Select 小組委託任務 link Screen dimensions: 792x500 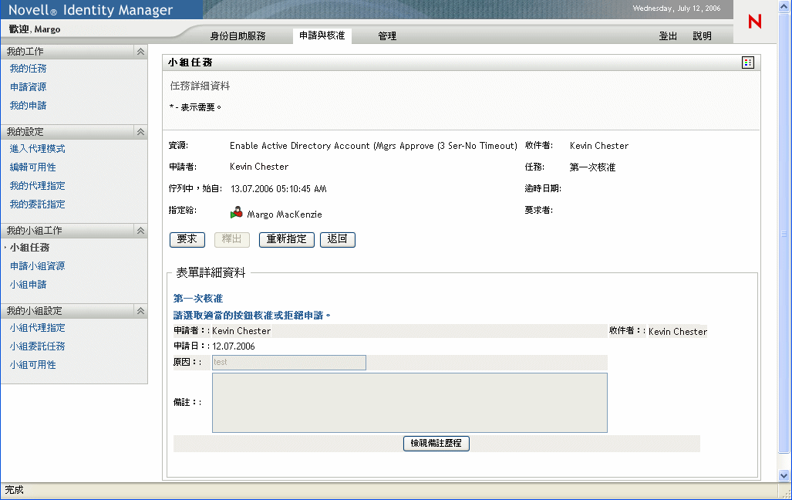point(37,346)
